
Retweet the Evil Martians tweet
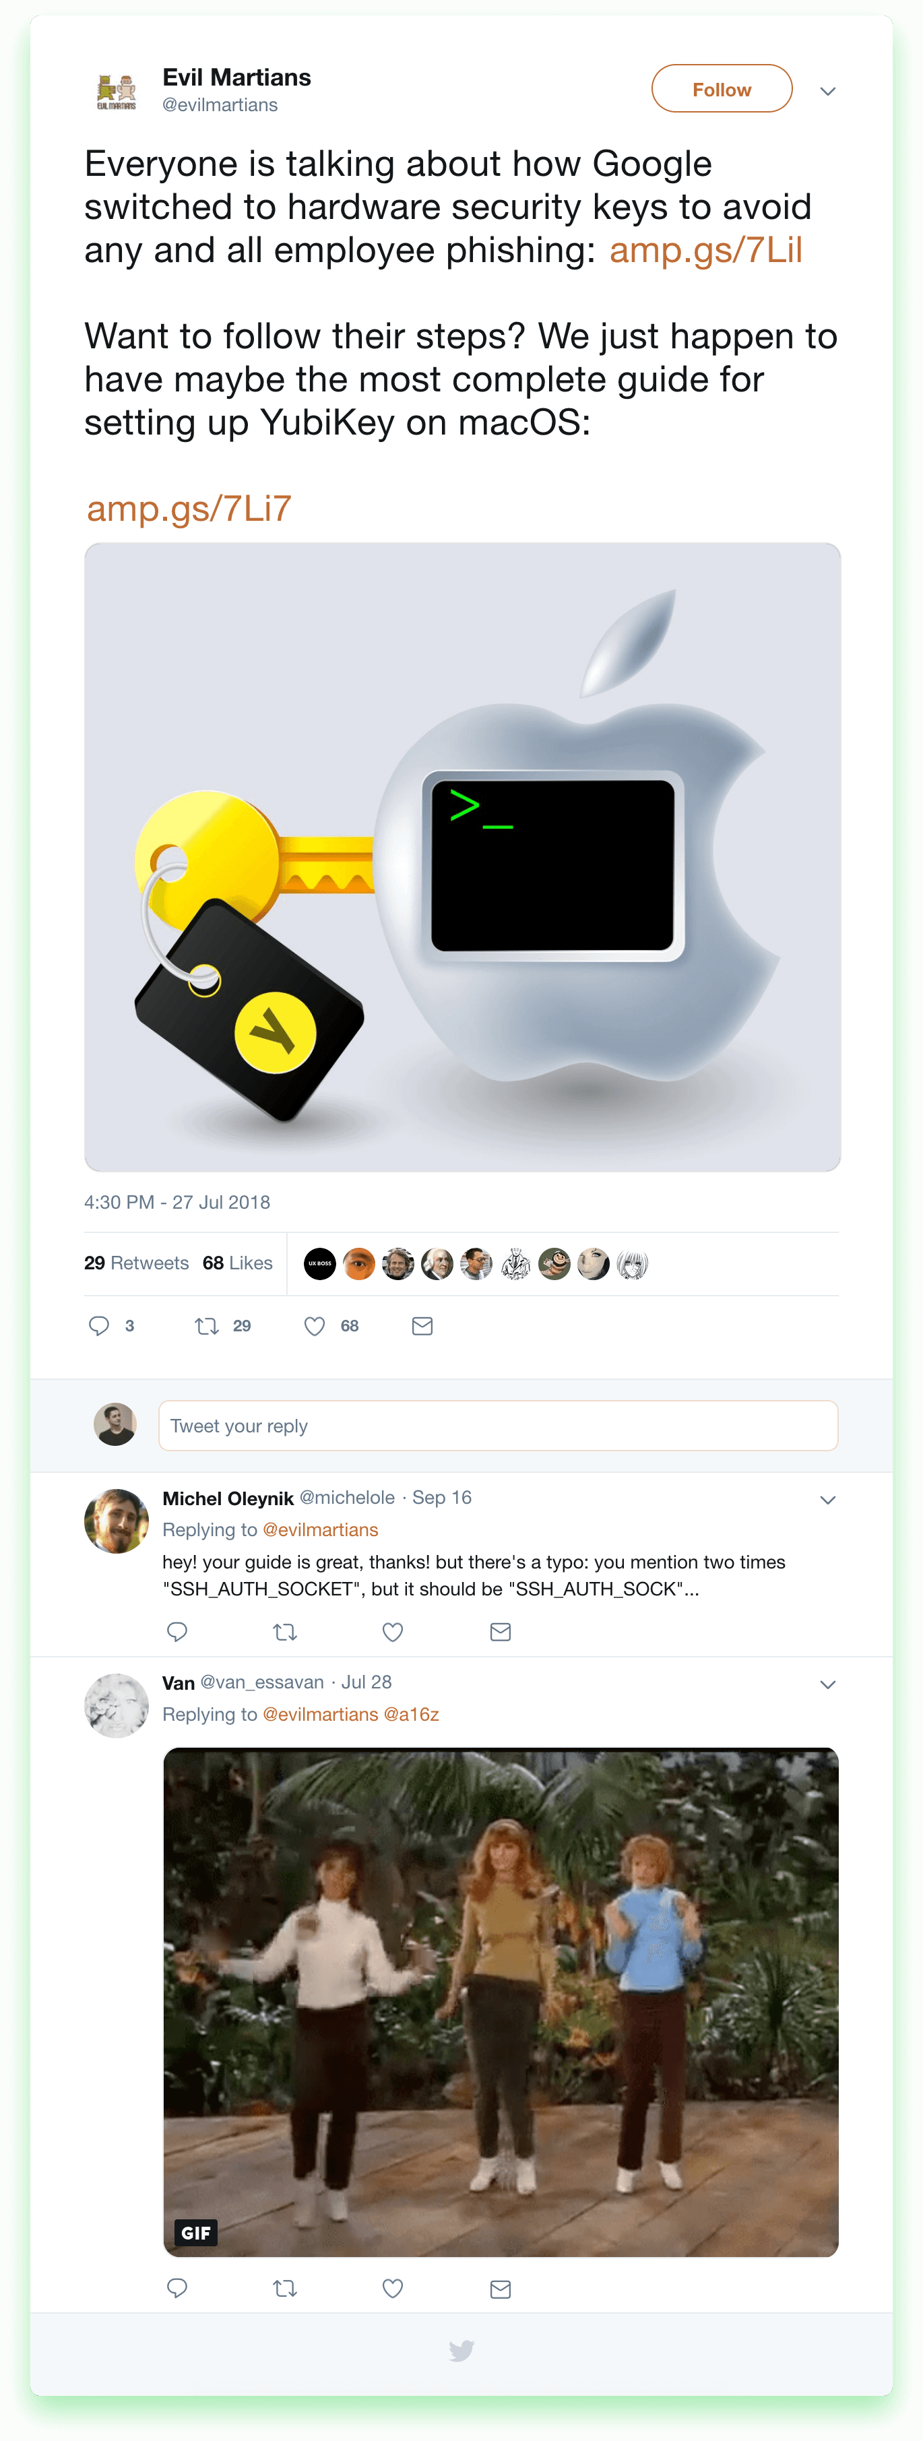207,1326
